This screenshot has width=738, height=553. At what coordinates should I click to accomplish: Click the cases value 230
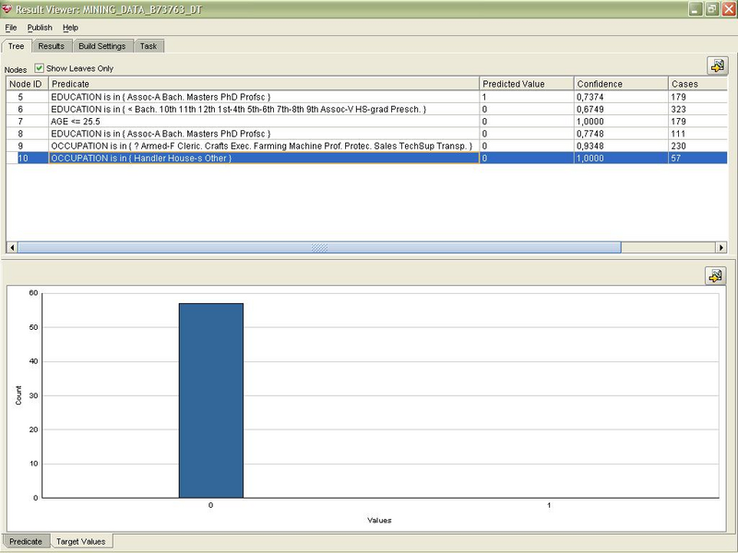(679, 146)
